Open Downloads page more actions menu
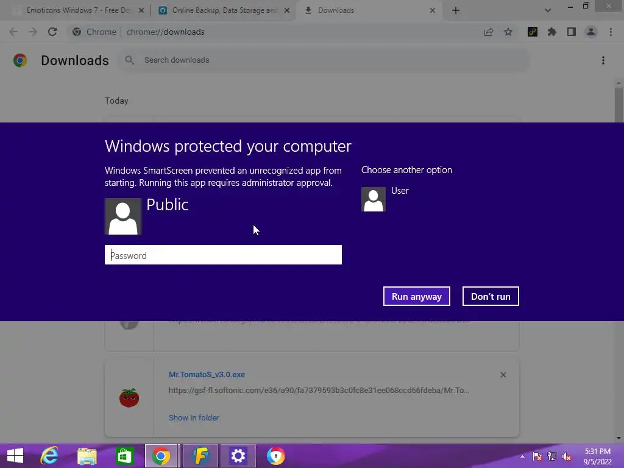Viewport: 624px width, 468px height. pyautogui.click(x=603, y=60)
